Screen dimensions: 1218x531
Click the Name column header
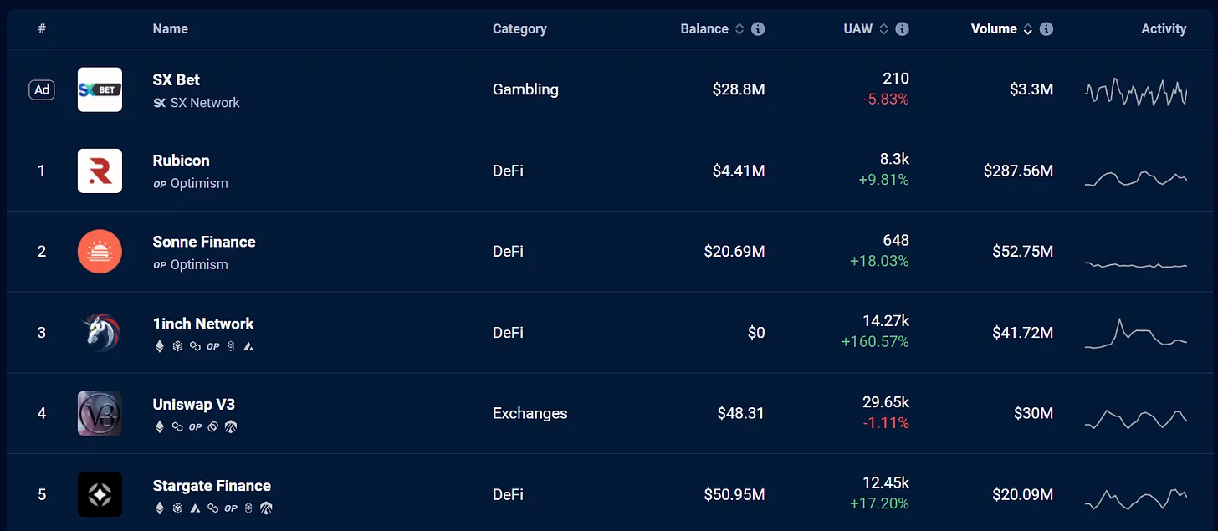(x=171, y=28)
